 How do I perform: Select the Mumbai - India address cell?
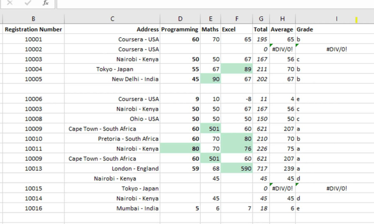point(112,209)
